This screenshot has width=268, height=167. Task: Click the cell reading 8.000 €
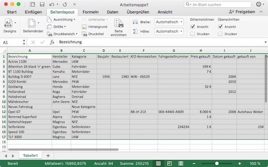click(x=201, y=112)
